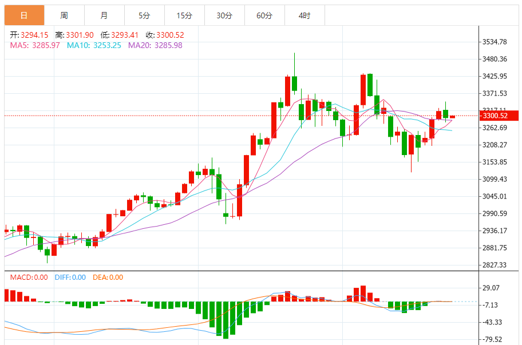This screenshot has height=345, width=522.
Task: Click the deepest green MACD histogram bar
Action: [226, 320]
